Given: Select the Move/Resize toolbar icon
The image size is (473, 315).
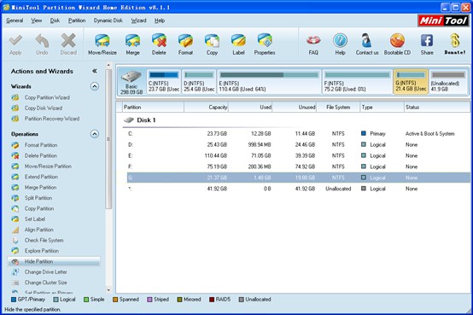Looking at the screenshot, I should click(x=102, y=41).
